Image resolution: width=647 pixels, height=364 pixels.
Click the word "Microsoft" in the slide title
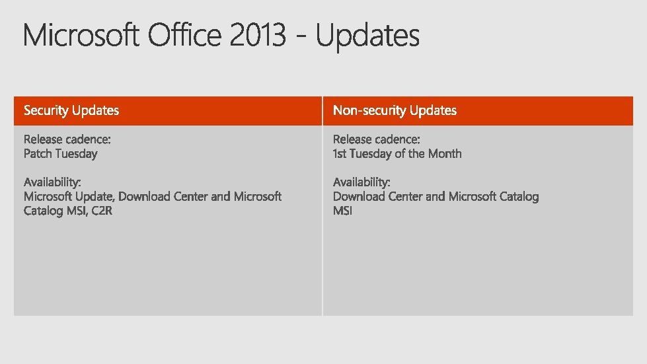[x=81, y=36]
